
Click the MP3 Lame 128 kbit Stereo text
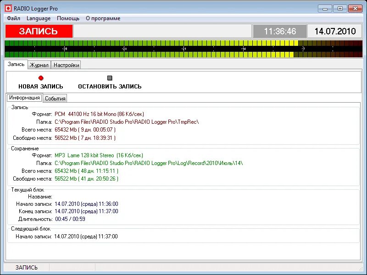click(x=99, y=155)
